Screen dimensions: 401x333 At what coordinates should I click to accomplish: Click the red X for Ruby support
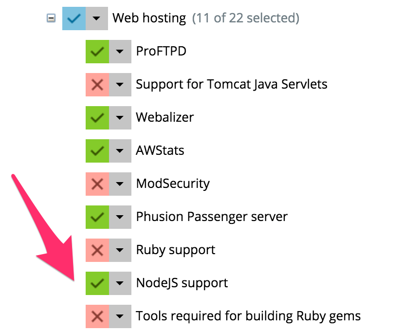tap(97, 250)
